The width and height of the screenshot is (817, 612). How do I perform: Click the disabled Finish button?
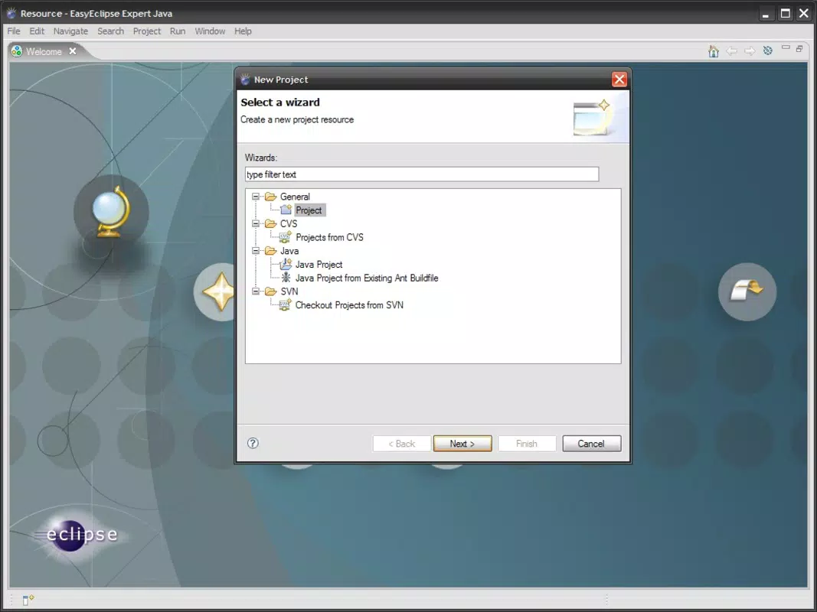tap(527, 444)
